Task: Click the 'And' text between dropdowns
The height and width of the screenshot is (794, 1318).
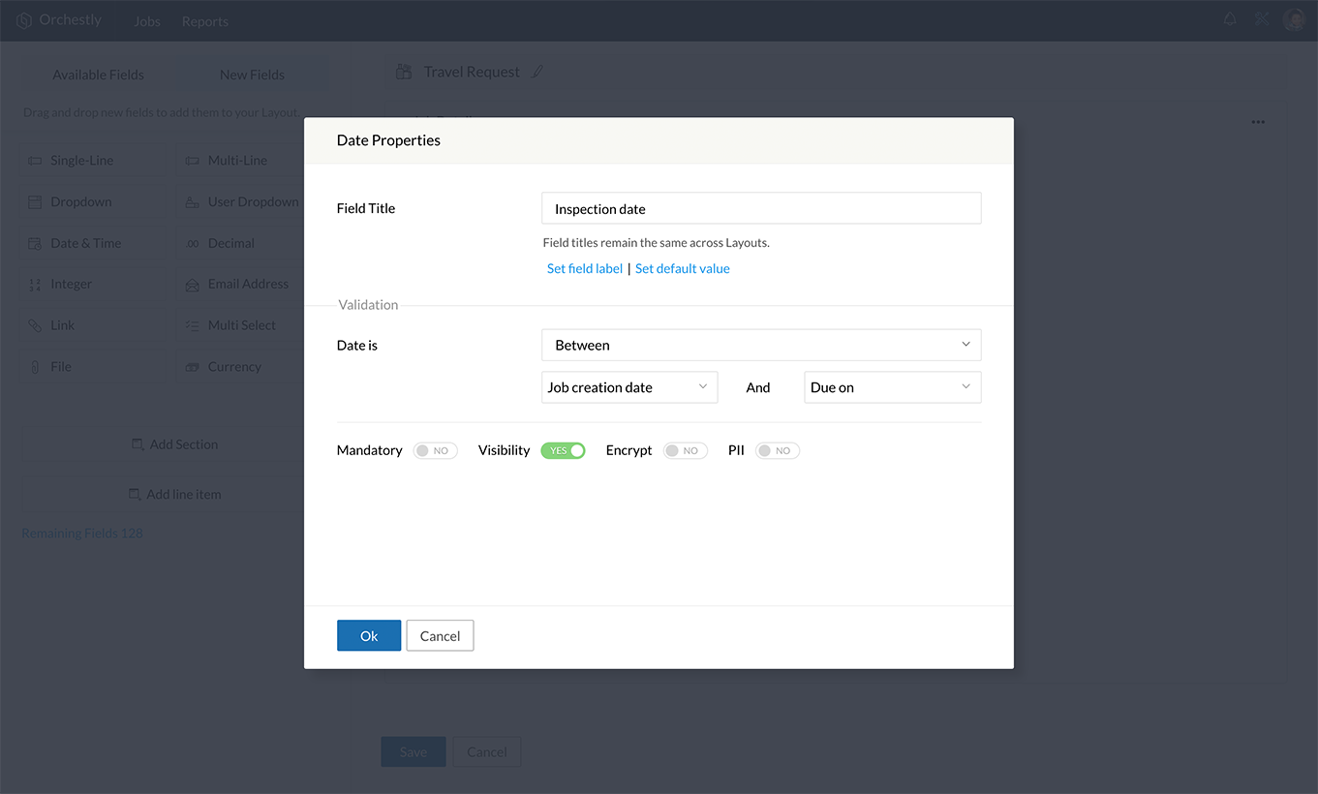Action: (758, 387)
